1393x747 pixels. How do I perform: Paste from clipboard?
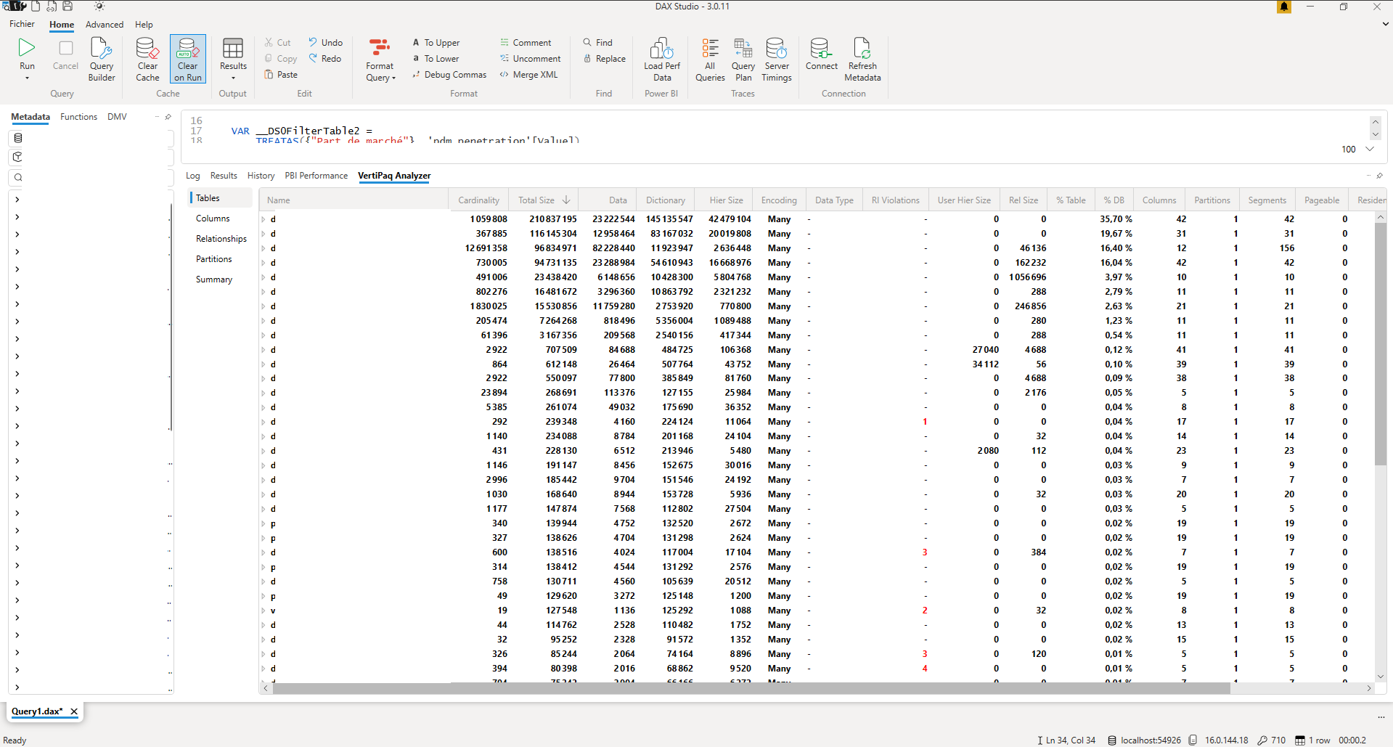[281, 75]
